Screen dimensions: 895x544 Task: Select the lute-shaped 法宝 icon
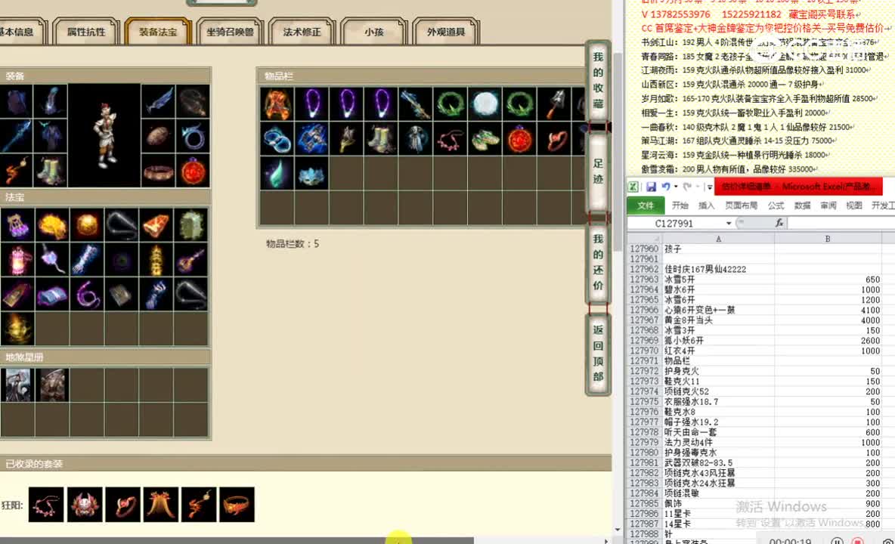(191, 259)
